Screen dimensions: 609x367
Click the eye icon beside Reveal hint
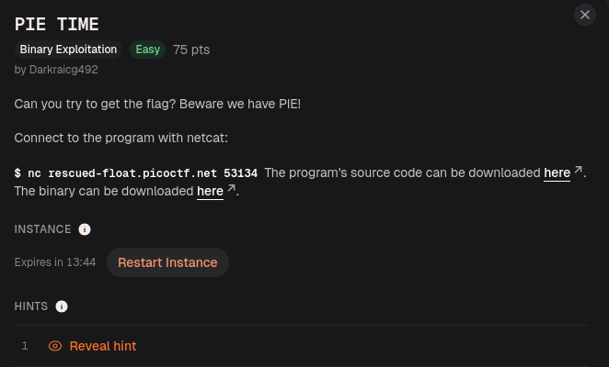(55, 346)
